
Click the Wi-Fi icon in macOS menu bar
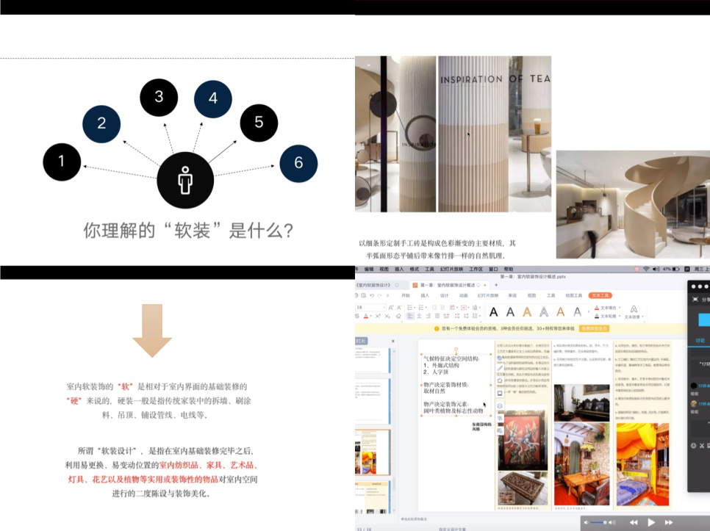pos(646,269)
